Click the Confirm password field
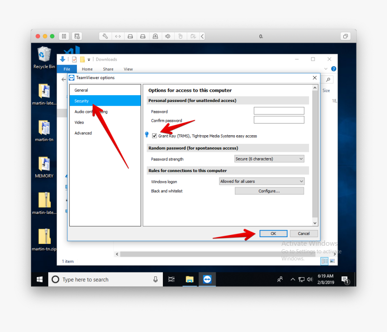 tap(279, 120)
